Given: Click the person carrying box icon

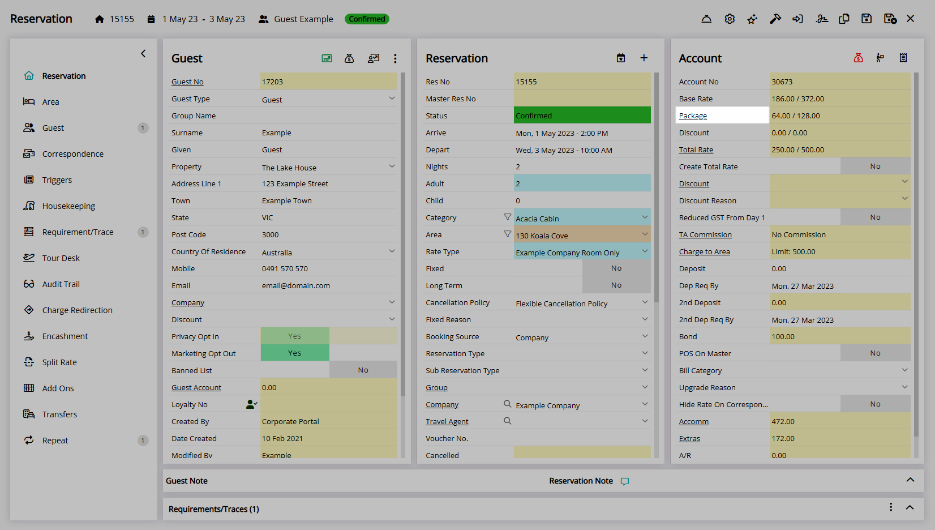Looking at the screenshot, I should click(880, 58).
